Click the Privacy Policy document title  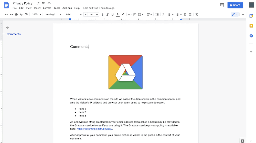pyautogui.click(x=23, y=3)
